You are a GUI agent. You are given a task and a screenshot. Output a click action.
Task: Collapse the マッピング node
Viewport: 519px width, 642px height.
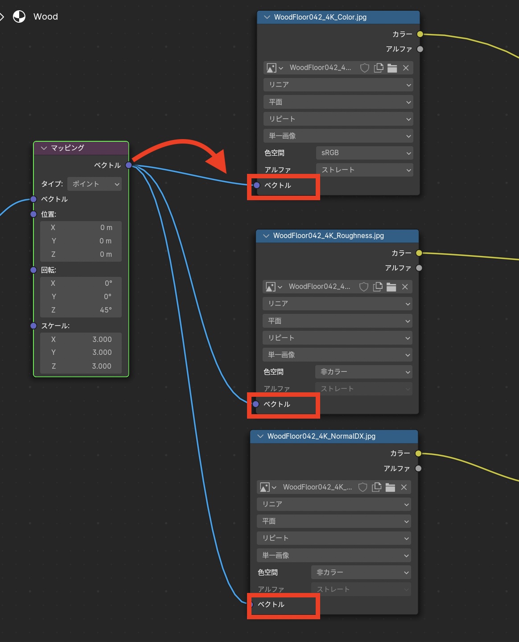(x=44, y=148)
